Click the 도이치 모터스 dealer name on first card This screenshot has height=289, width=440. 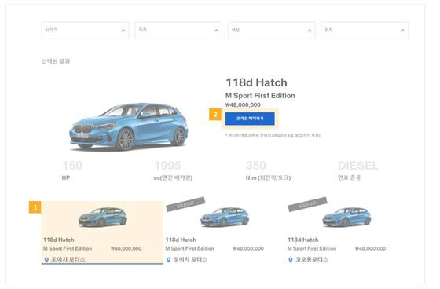(x=68, y=259)
